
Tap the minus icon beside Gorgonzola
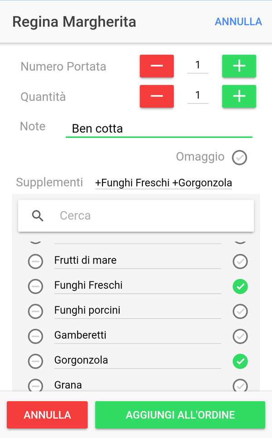coord(35,361)
